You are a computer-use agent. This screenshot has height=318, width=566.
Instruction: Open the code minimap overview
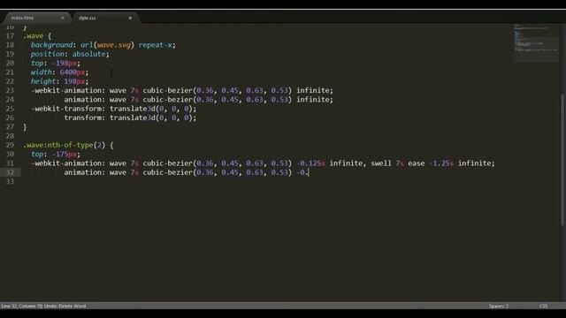click(536, 42)
